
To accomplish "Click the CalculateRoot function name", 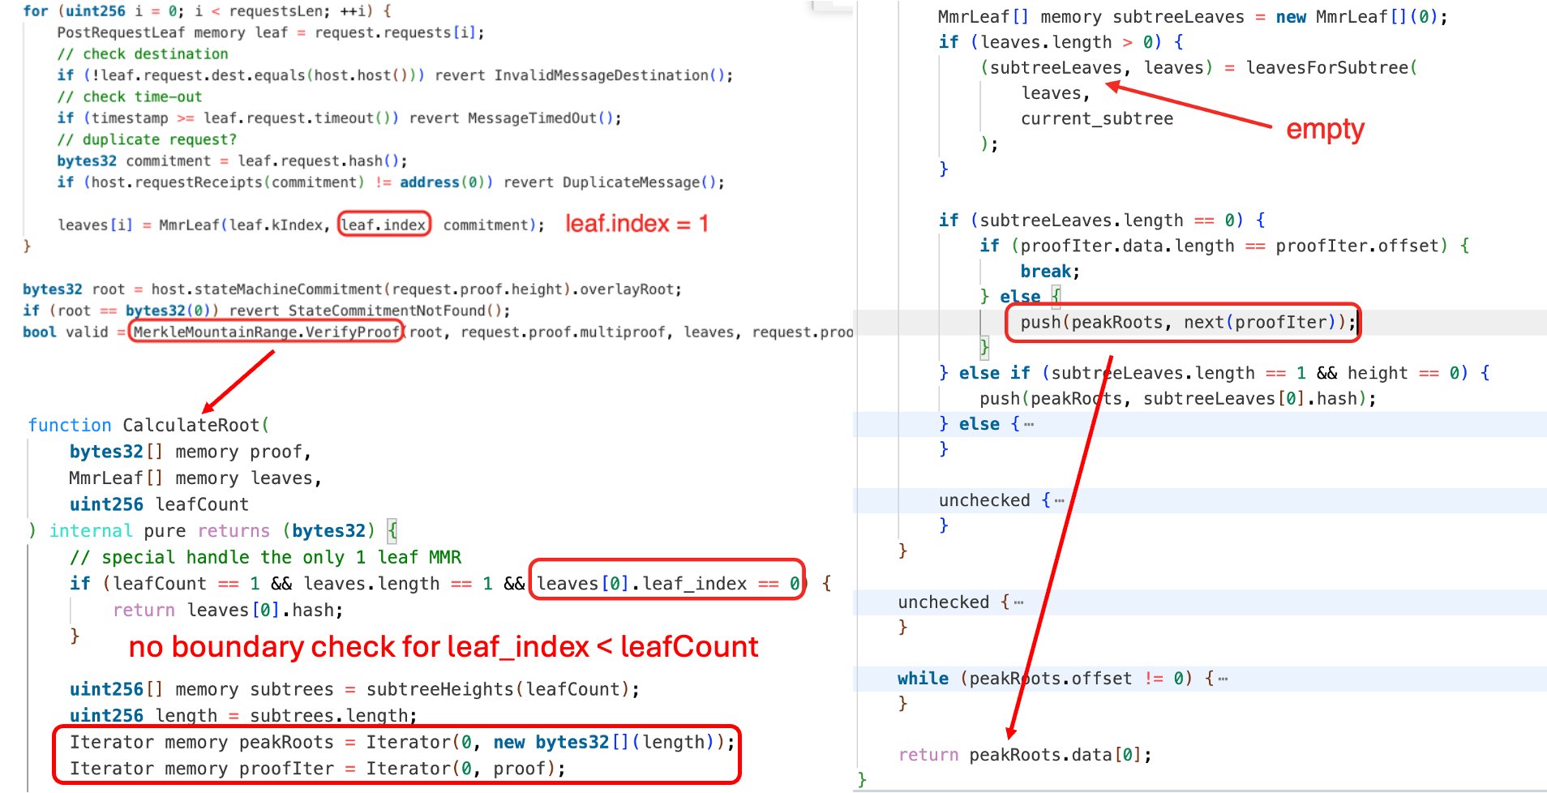I will coord(191,425).
